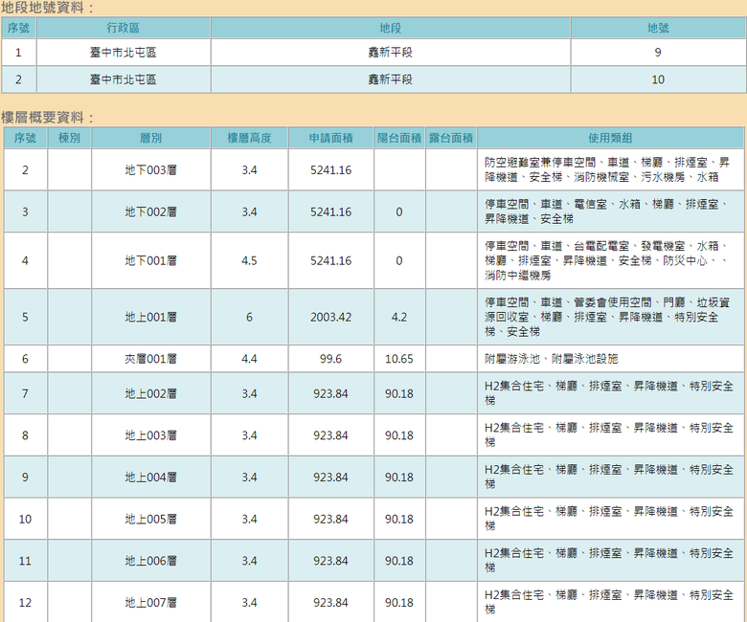This screenshot has height=622, width=747.
Task: Click area 923.84 in 地上003層 row
Action: point(330,435)
